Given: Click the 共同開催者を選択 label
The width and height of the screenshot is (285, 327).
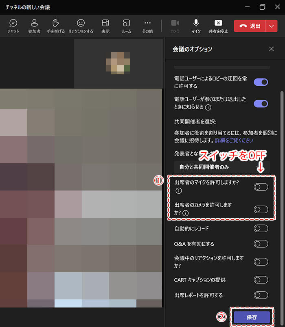Looking at the screenshot, I should tap(195, 121).
